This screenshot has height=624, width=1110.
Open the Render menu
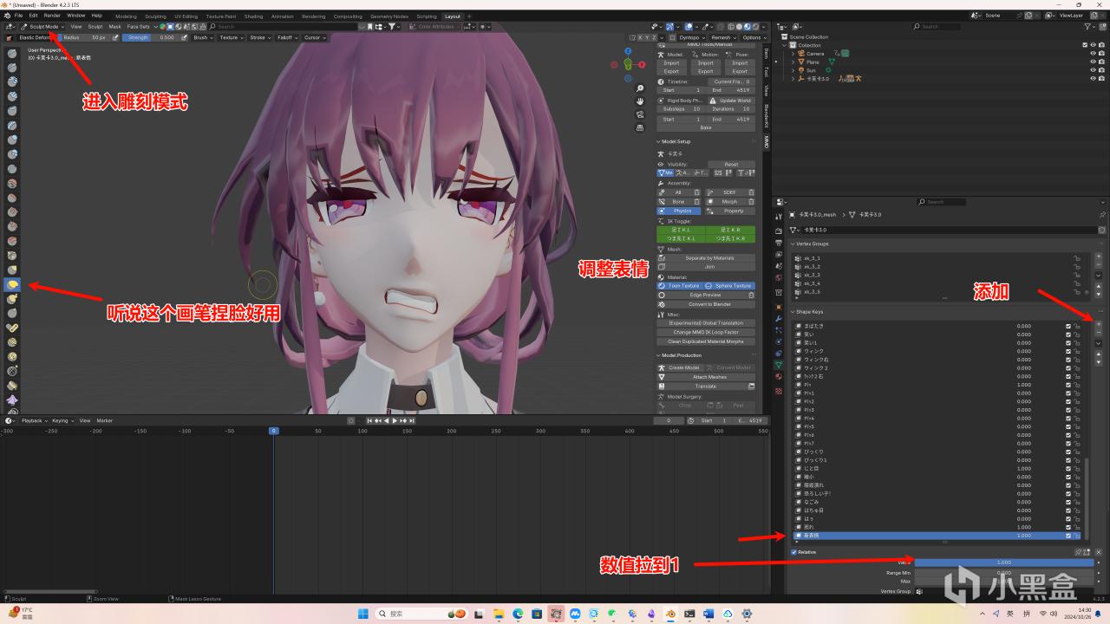point(52,16)
